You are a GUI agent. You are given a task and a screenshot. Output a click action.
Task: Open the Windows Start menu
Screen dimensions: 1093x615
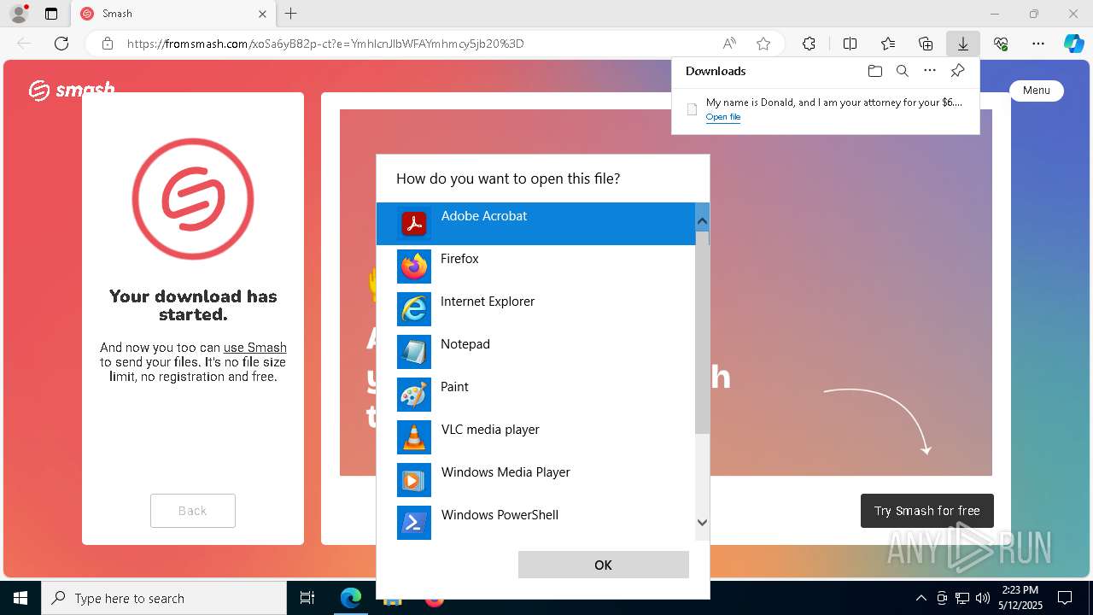pyautogui.click(x=20, y=598)
